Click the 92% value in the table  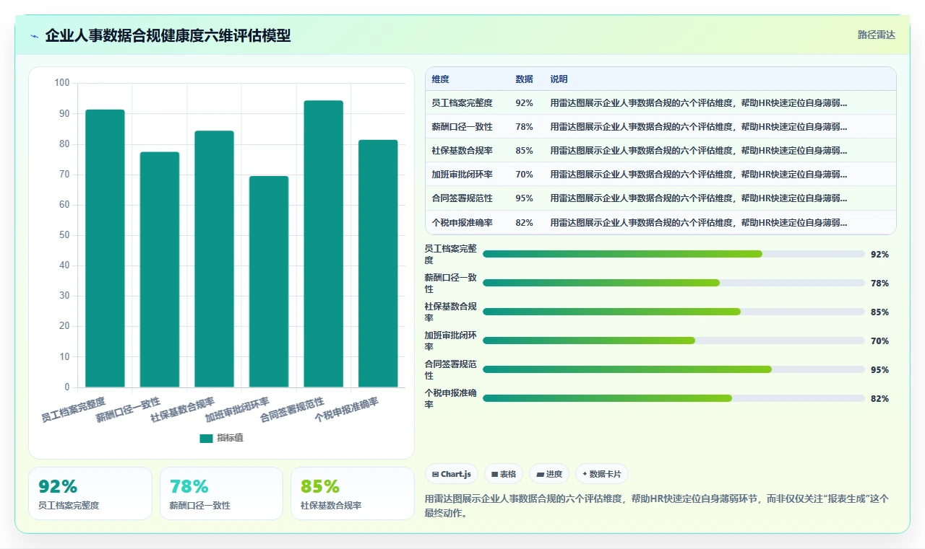[525, 102]
